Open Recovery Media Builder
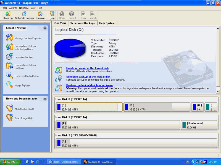Viewport: 221px width, 165px height. [x=23, y=76]
